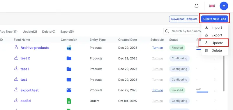Click the 85/85 progress bar of export test
The height and width of the screenshot is (110, 233).
click(x=202, y=92)
